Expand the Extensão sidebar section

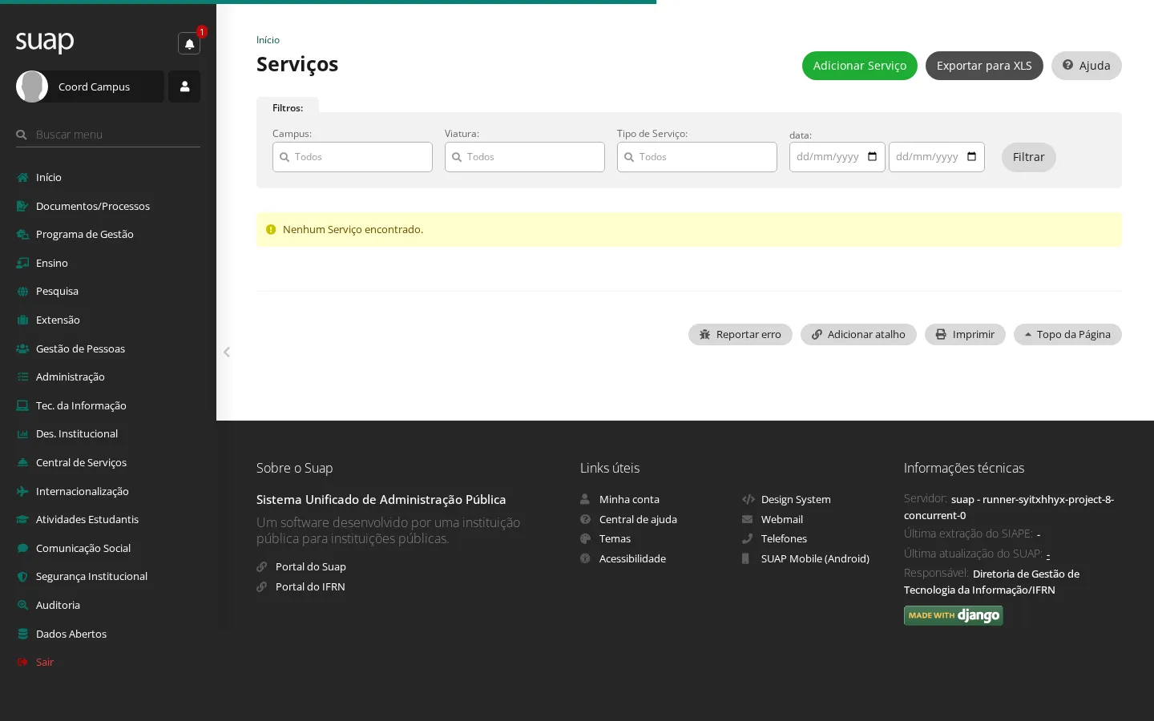(x=108, y=320)
